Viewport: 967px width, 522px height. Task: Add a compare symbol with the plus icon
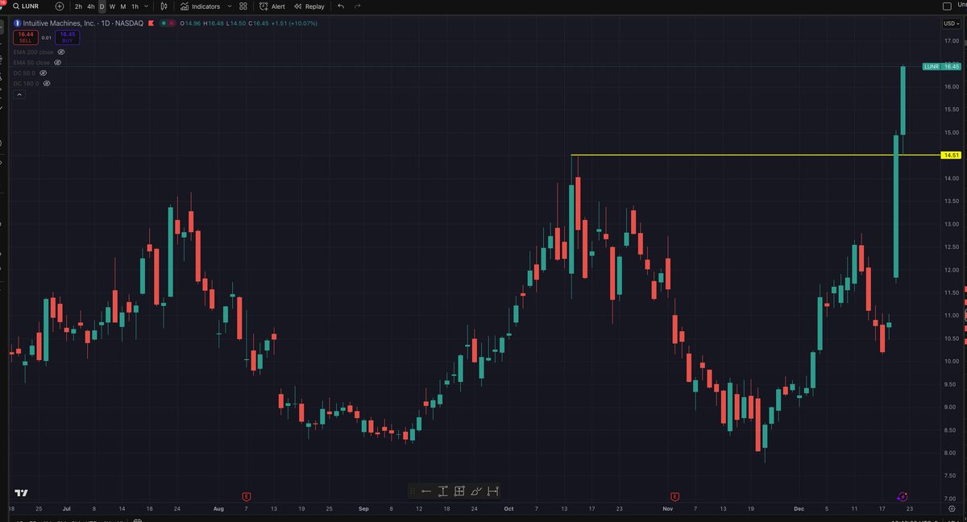pos(60,6)
